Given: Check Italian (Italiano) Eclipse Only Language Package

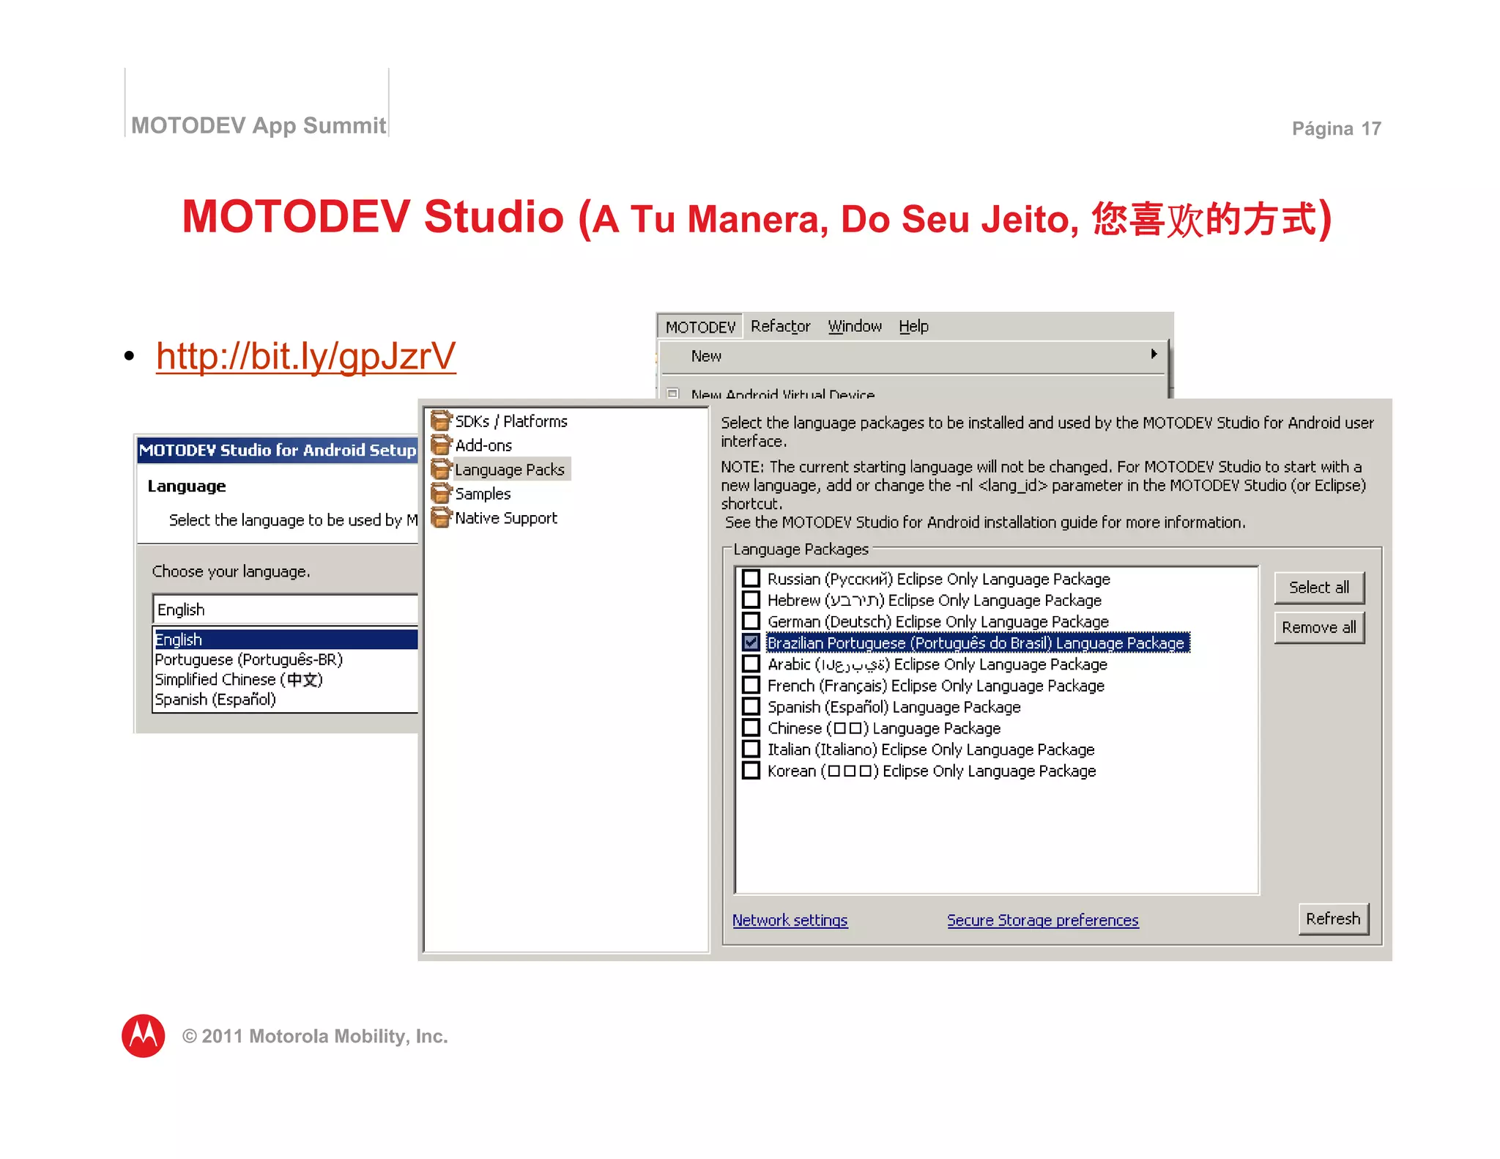Looking at the screenshot, I should pos(751,749).
